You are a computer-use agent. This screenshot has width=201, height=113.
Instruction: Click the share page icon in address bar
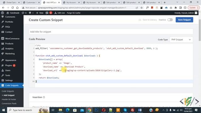(137, 8)
